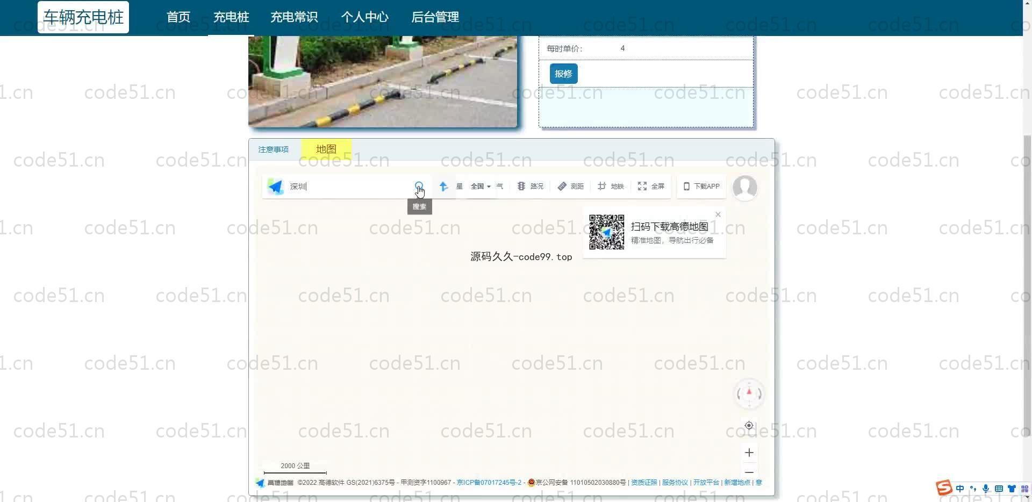Open the 资质证照 footer link
The width and height of the screenshot is (1032, 502).
[644, 483]
